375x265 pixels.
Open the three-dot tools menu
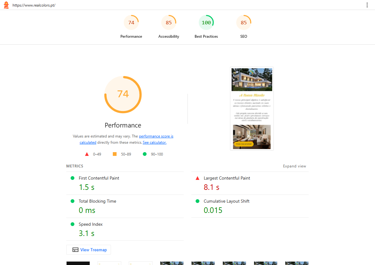coord(367,5)
